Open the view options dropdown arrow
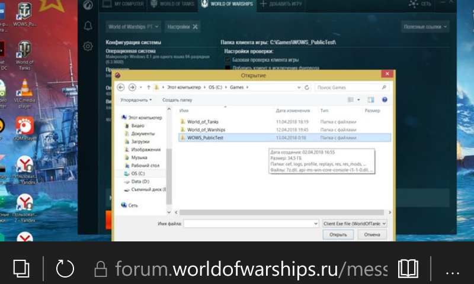This screenshot has height=284, width=474. coord(358,100)
